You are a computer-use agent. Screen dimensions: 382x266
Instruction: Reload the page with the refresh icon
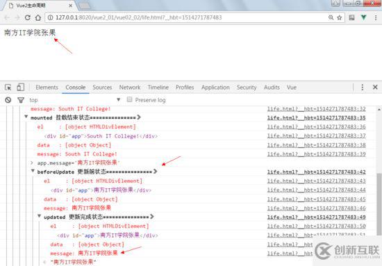tap(28, 17)
